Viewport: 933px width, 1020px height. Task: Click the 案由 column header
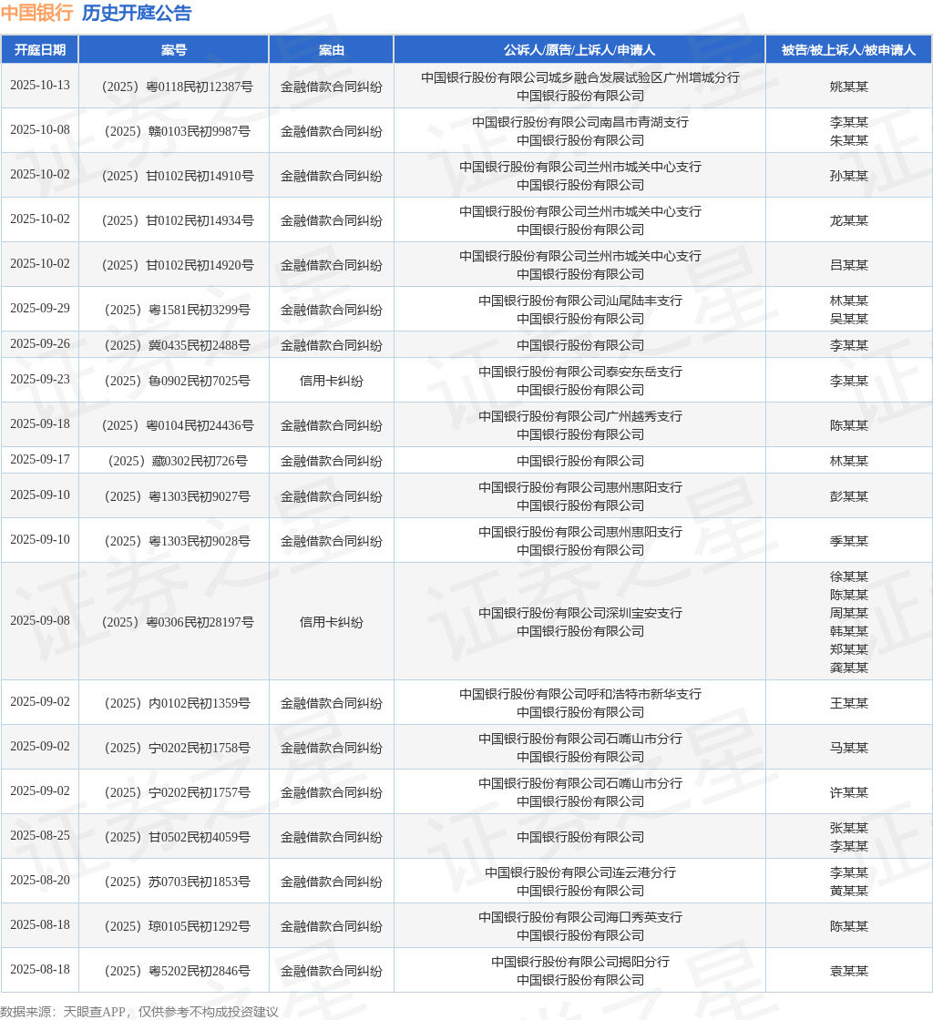(331, 50)
